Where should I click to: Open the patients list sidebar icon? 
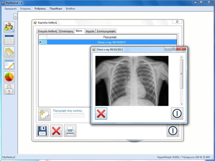9,27
